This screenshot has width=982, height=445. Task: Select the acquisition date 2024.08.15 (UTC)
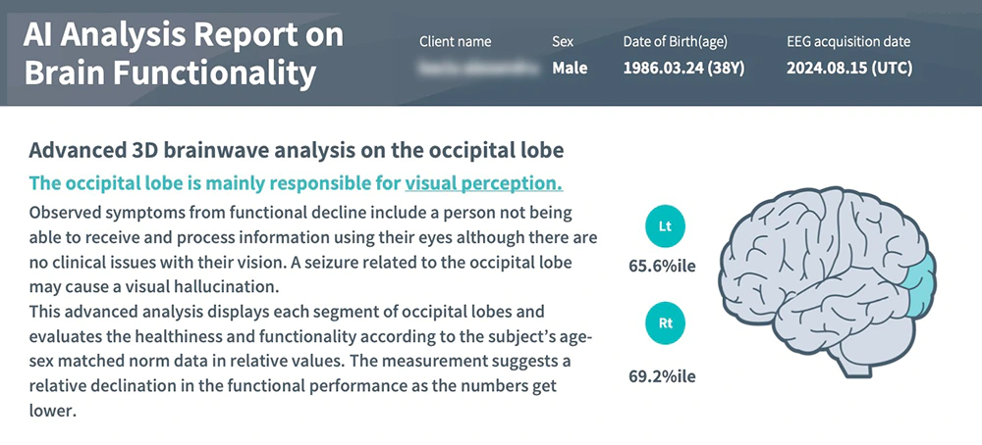[x=849, y=69]
